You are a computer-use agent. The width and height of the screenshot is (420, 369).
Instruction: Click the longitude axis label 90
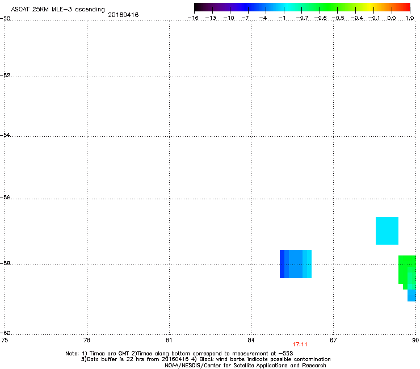tap(415, 340)
